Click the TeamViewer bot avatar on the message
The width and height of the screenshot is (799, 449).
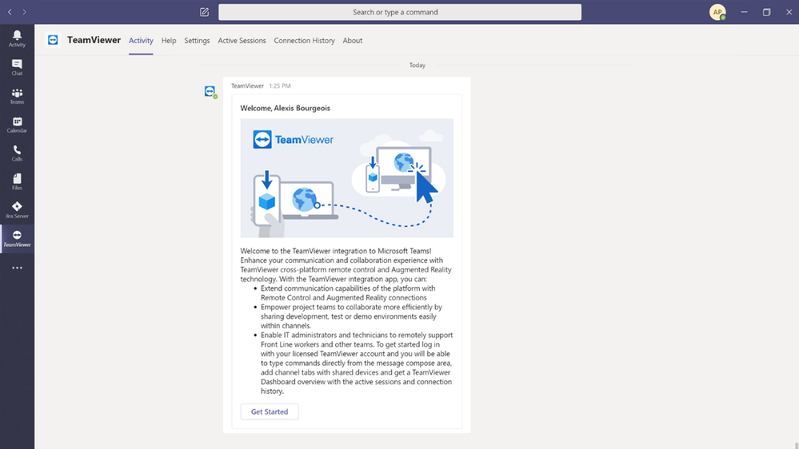[210, 92]
